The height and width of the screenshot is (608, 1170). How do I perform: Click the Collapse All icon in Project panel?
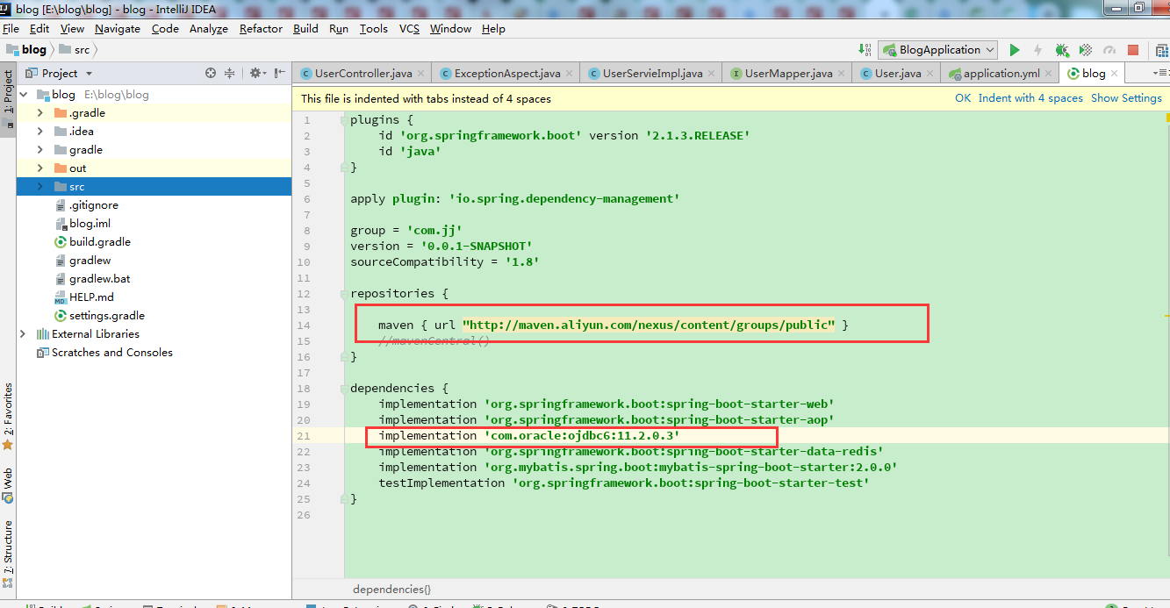point(230,73)
